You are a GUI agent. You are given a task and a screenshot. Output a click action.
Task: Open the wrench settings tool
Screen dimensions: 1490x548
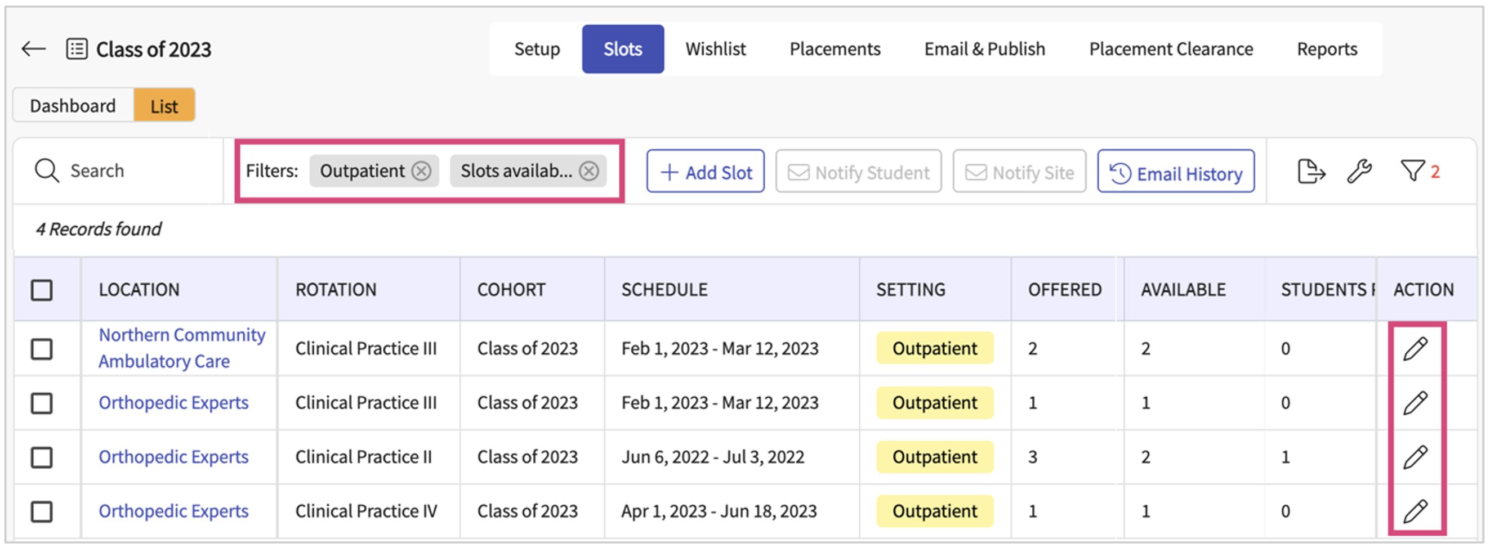(1359, 172)
